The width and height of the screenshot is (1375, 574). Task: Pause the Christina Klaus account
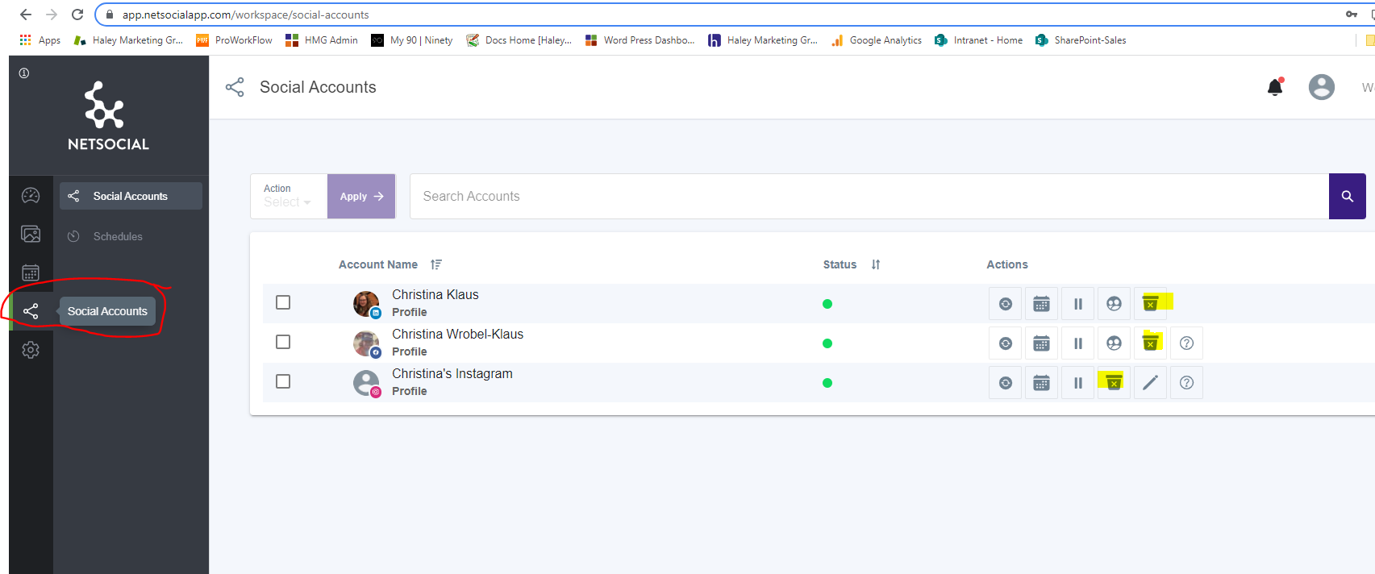tap(1077, 304)
